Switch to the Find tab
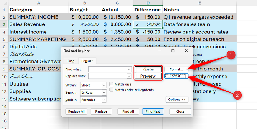This screenshot has height=129, width=257. point(71,61)
